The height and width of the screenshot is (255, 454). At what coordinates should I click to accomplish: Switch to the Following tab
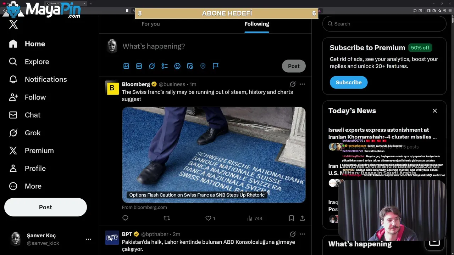[x=257, y=24]
